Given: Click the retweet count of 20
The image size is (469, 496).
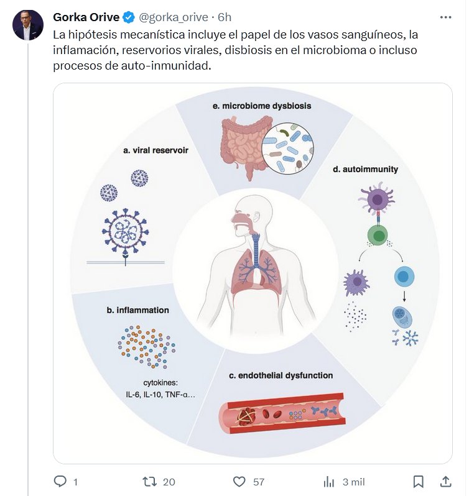Looking at the screenshot, I should click(169, 482).
